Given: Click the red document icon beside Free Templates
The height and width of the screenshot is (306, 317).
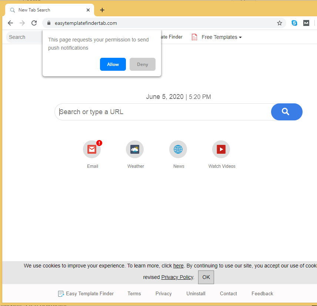Looking at the screenshot, I should [x=194, y=37].
